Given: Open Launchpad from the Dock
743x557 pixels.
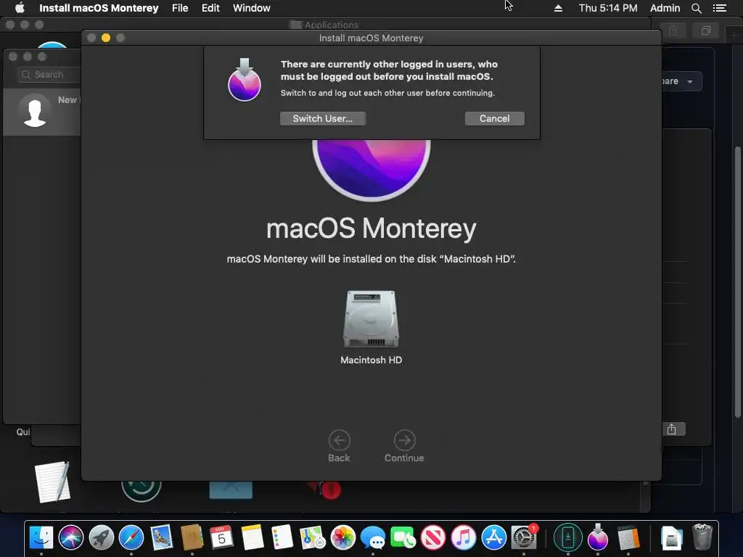Looking at the screenshot, I should [101, 537].
